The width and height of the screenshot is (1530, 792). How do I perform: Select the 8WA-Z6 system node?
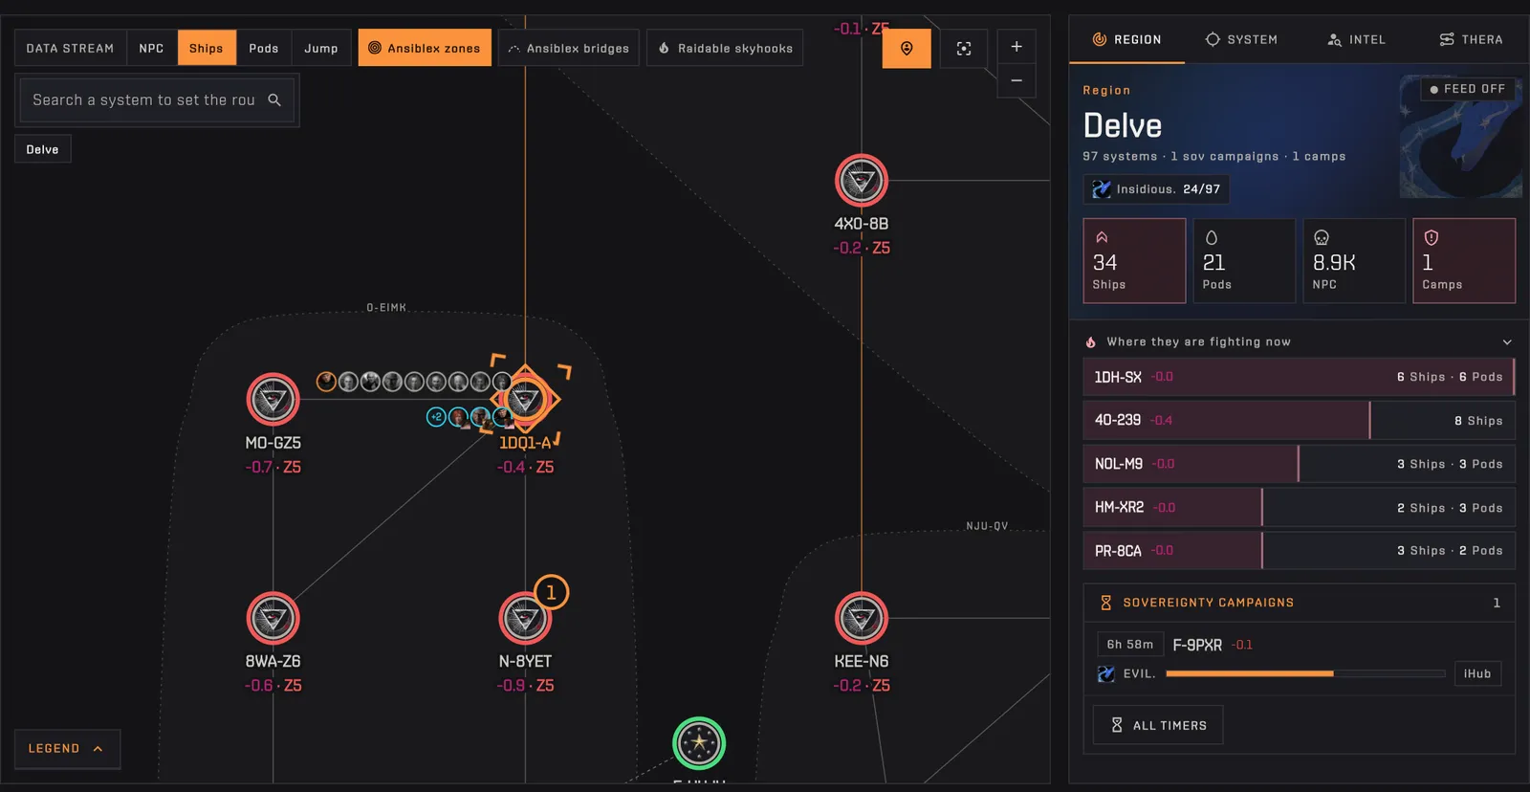[x=273, y=618]
